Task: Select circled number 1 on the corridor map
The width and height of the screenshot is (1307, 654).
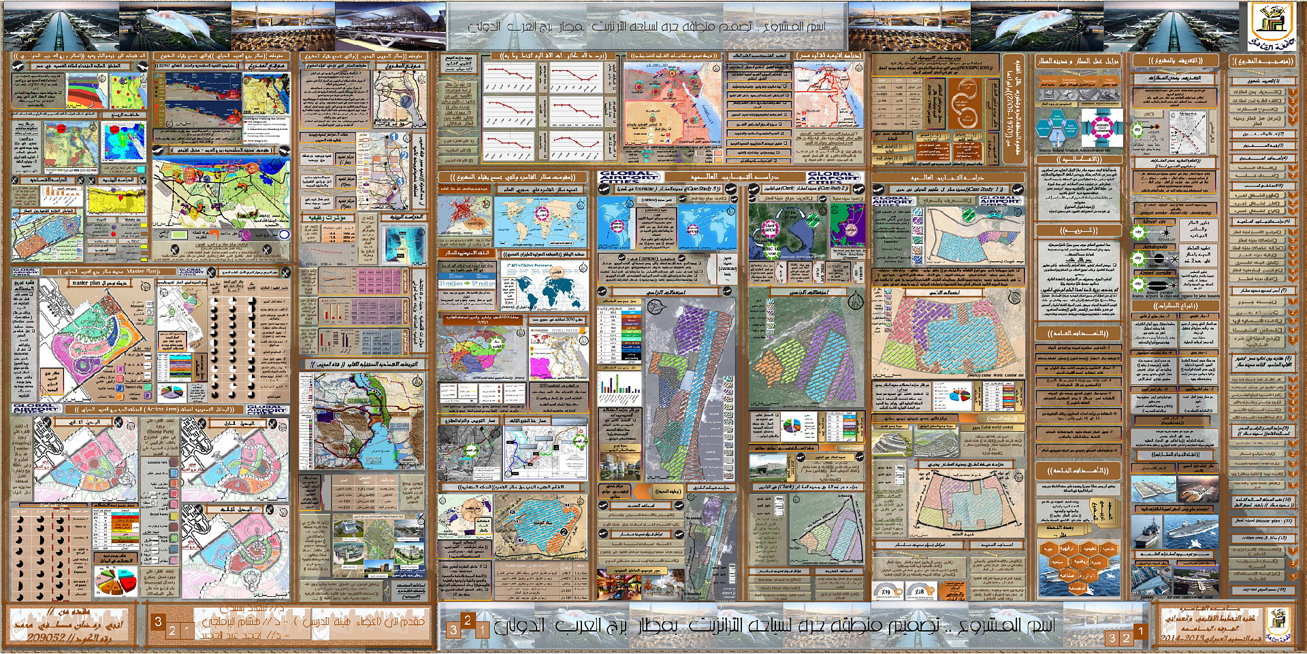Action: coord(393,137)
